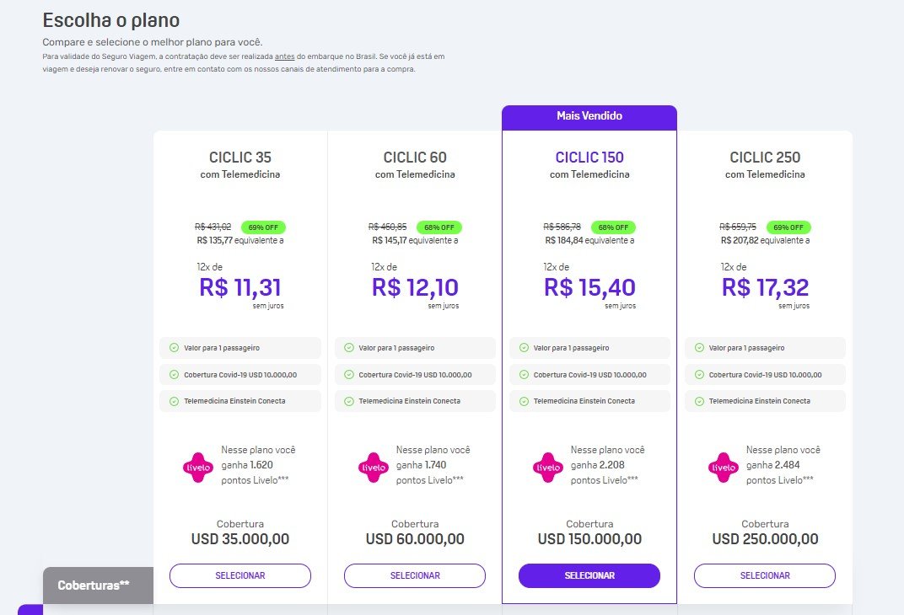Select the CICLIC 250 plan

point(765,576)
